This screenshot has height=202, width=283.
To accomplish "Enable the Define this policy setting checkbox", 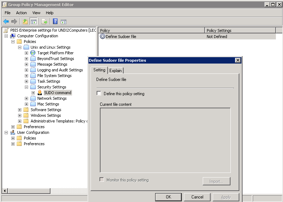I will tap(99, 93).
